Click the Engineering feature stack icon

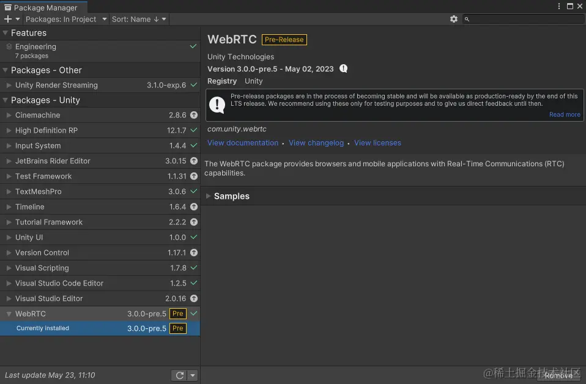coord(9,46)
